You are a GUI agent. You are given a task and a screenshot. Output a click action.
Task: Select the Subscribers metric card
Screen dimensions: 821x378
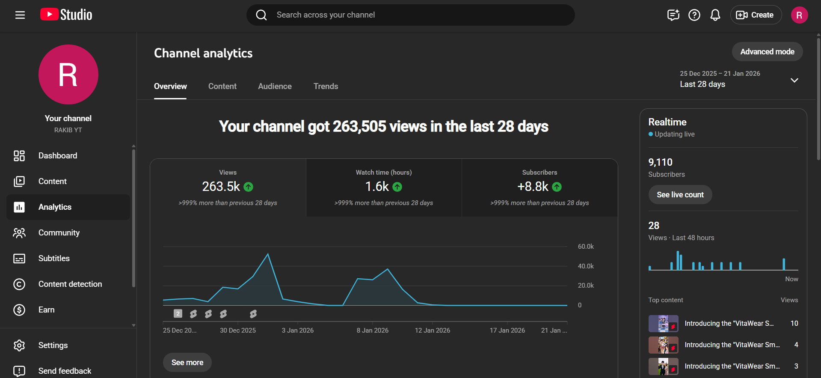pos(539,188)
